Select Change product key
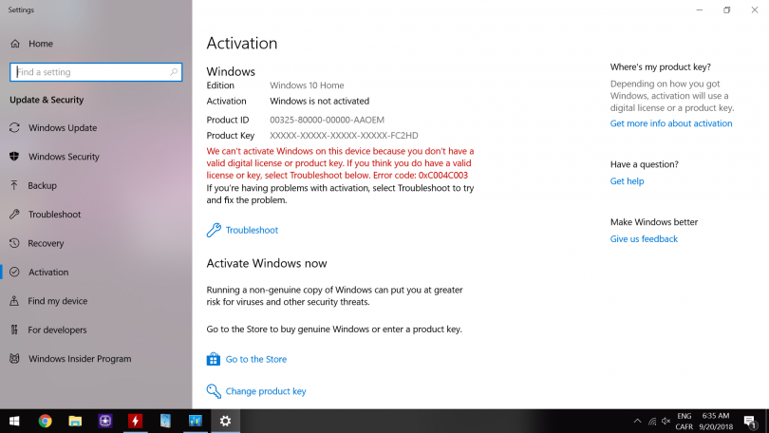Viewport: 769px width, 433px height. click(x=265, y=391)
